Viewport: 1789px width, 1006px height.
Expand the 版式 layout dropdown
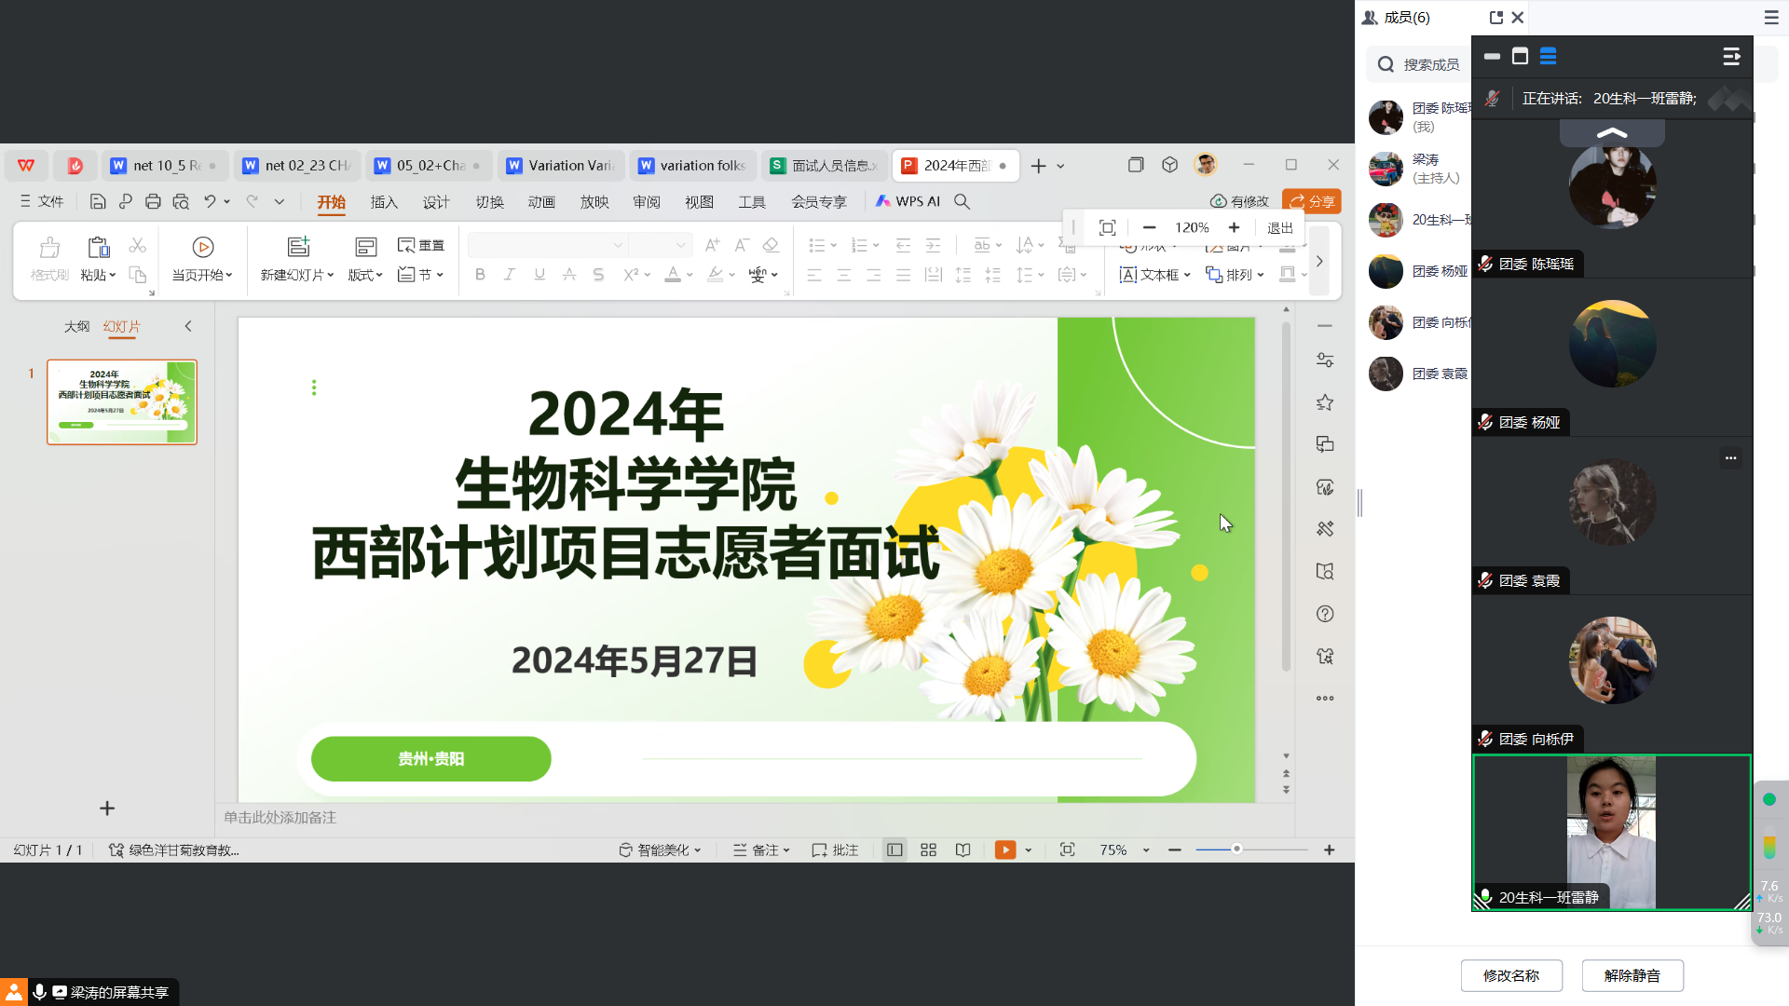click(365, 275)
